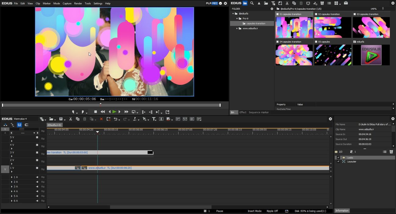Viewport: 396px width, 214px height.
Task: Select checkbox of 03 capsules transition clip
Action: coord(355,14)
